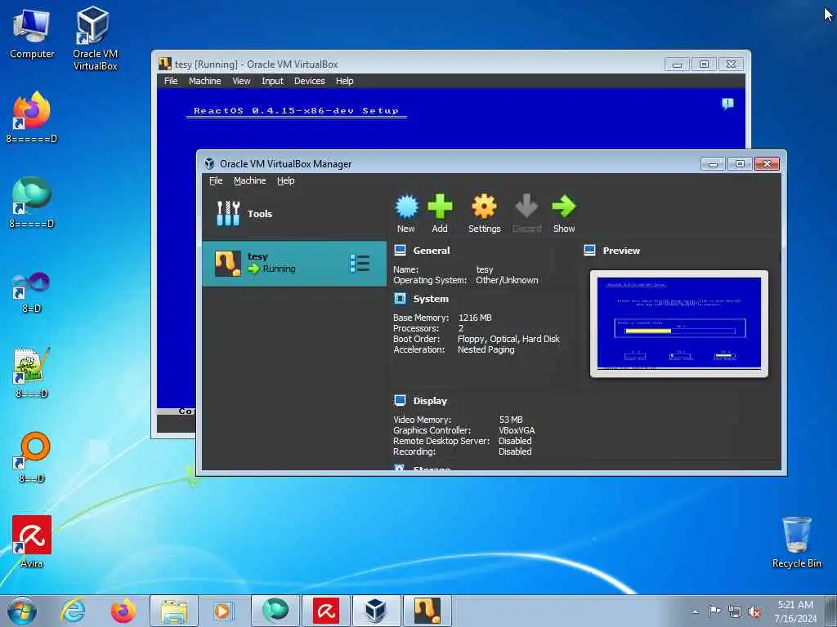Open the orange ring shortcut labeled 8==D
Viewport: 837px width, 627px height.
click(x=32, y=457)
